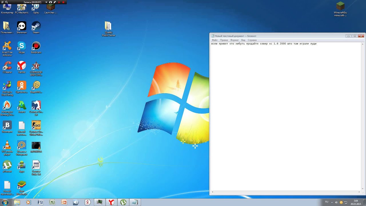The width and height of the screenshot is (366, 206).
Task: Select the Counter-Strike 1.6 shortcut with player icon
Action: 36,108
